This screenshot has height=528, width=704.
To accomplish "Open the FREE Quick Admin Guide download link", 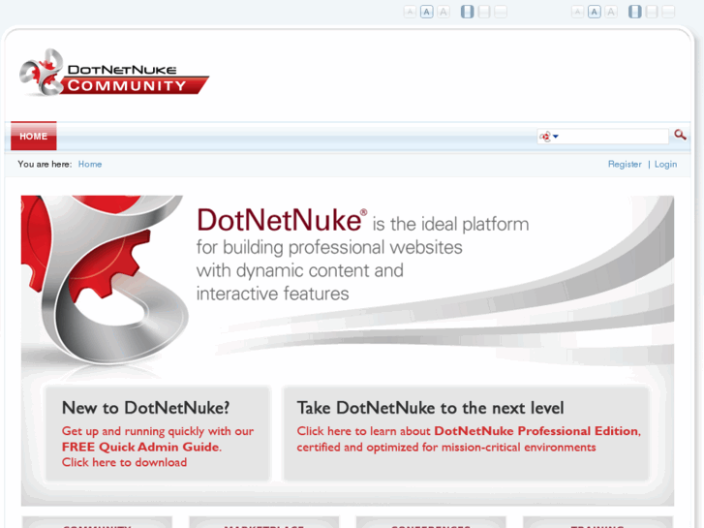I will coord(141,447).
